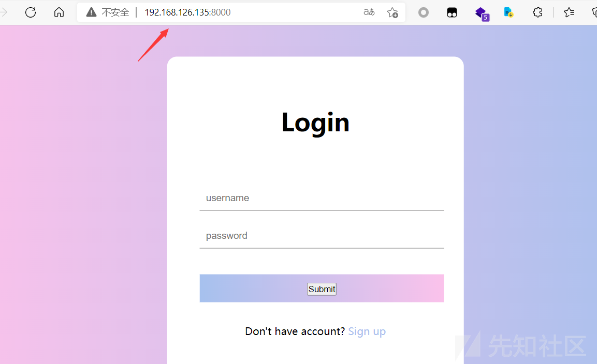Click the 不安全 security label

coord(115,12)
